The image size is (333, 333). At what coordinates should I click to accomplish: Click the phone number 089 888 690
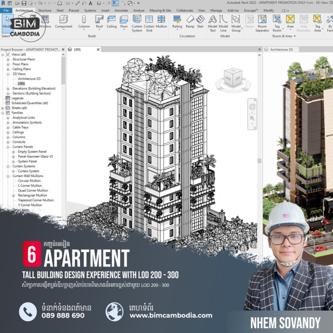[x=63, y=315]
